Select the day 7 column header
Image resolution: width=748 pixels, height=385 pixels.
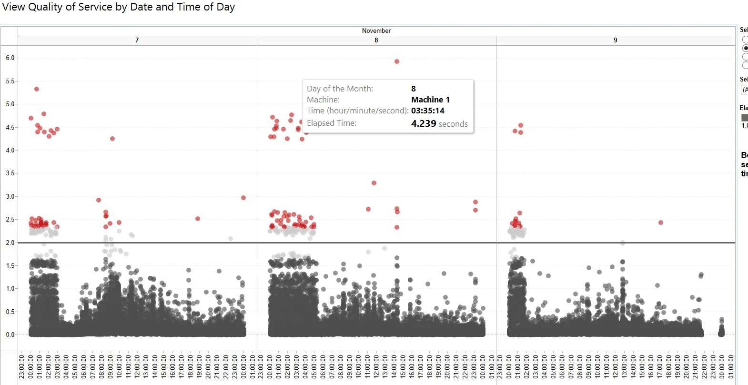(x=137, y=41)
